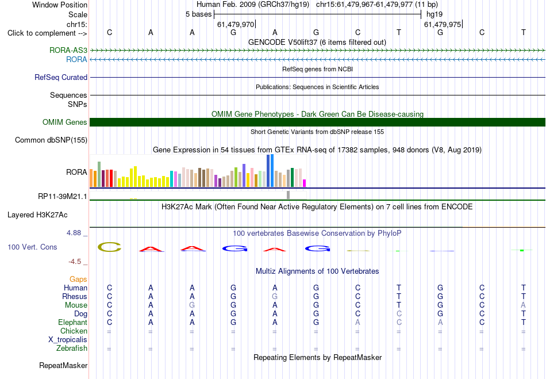The image size is (546, 379).
Task: Click the "Zebrafish" species label
Action: (72, 349)
